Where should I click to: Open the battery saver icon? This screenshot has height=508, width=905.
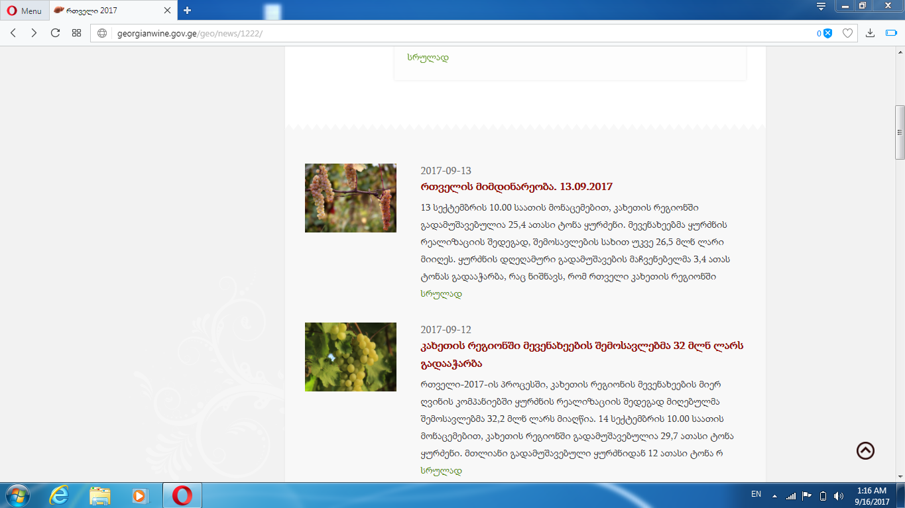tap(891, 33)
